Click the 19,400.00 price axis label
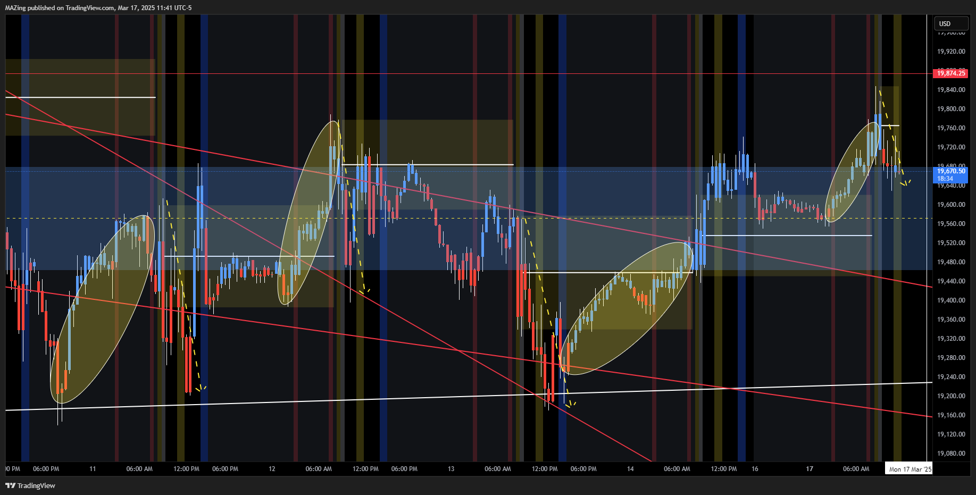The height and width of the screenshot is (495, 976). 951,300
